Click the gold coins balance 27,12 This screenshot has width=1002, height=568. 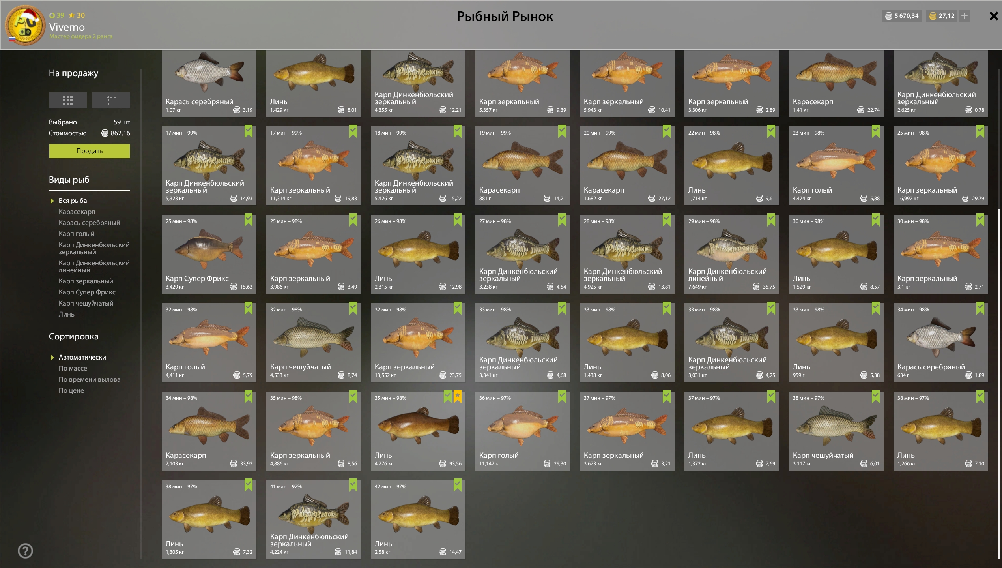942,16
